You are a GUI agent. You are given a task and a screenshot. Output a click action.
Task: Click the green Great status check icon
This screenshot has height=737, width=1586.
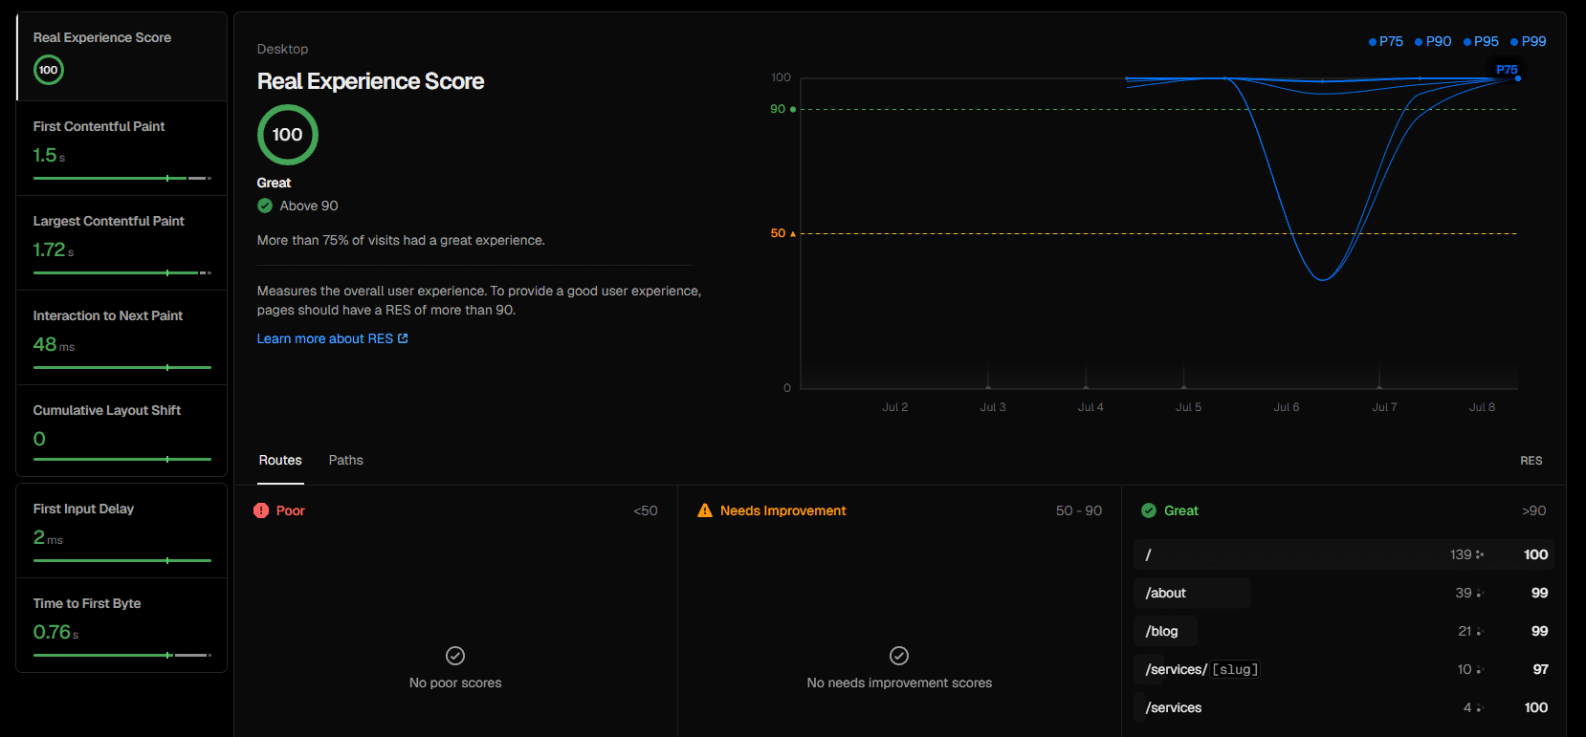pyautogui.click(x=1149, y=510)
